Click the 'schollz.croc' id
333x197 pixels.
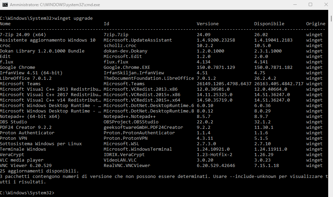[120, 45]
